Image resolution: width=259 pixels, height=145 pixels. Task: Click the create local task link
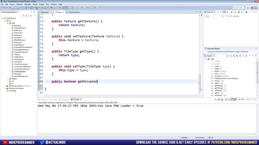click(238, 52)
